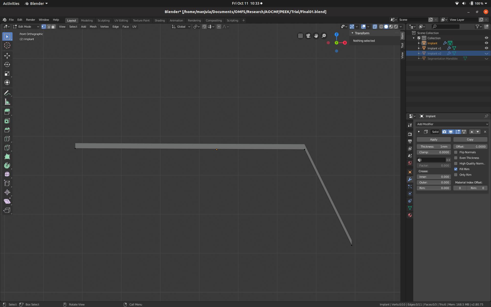Choose the Measure tool
The width and height of the screenshot is (491, 307).
coord(7,102)
